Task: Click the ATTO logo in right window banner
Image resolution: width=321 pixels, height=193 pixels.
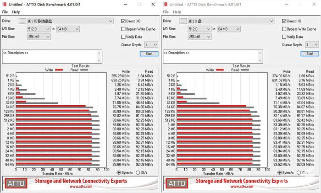Action: click(x=177, y=183)
